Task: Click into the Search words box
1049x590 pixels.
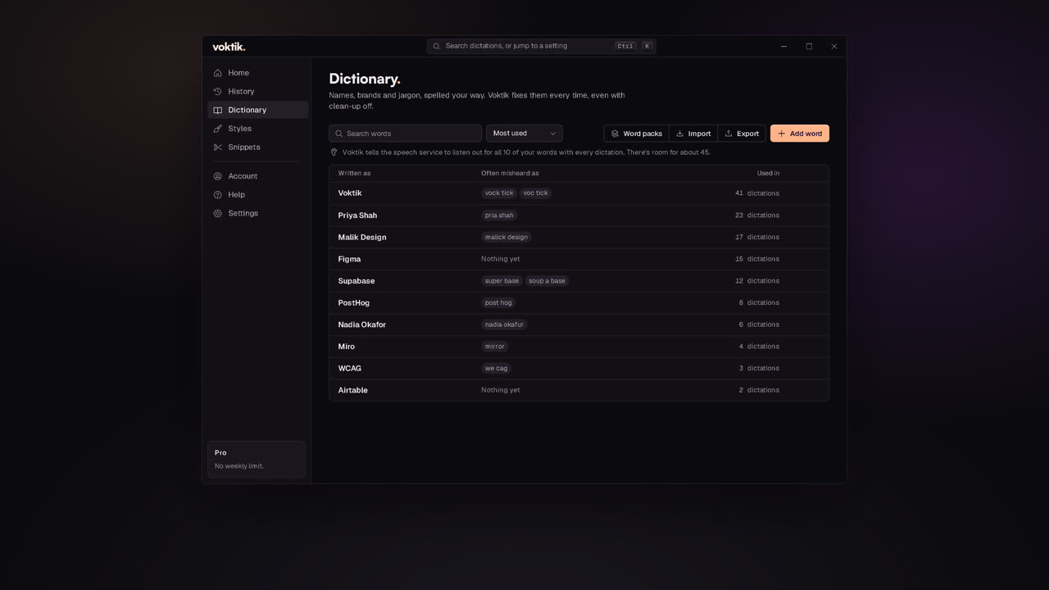Action: click(406, 134)
